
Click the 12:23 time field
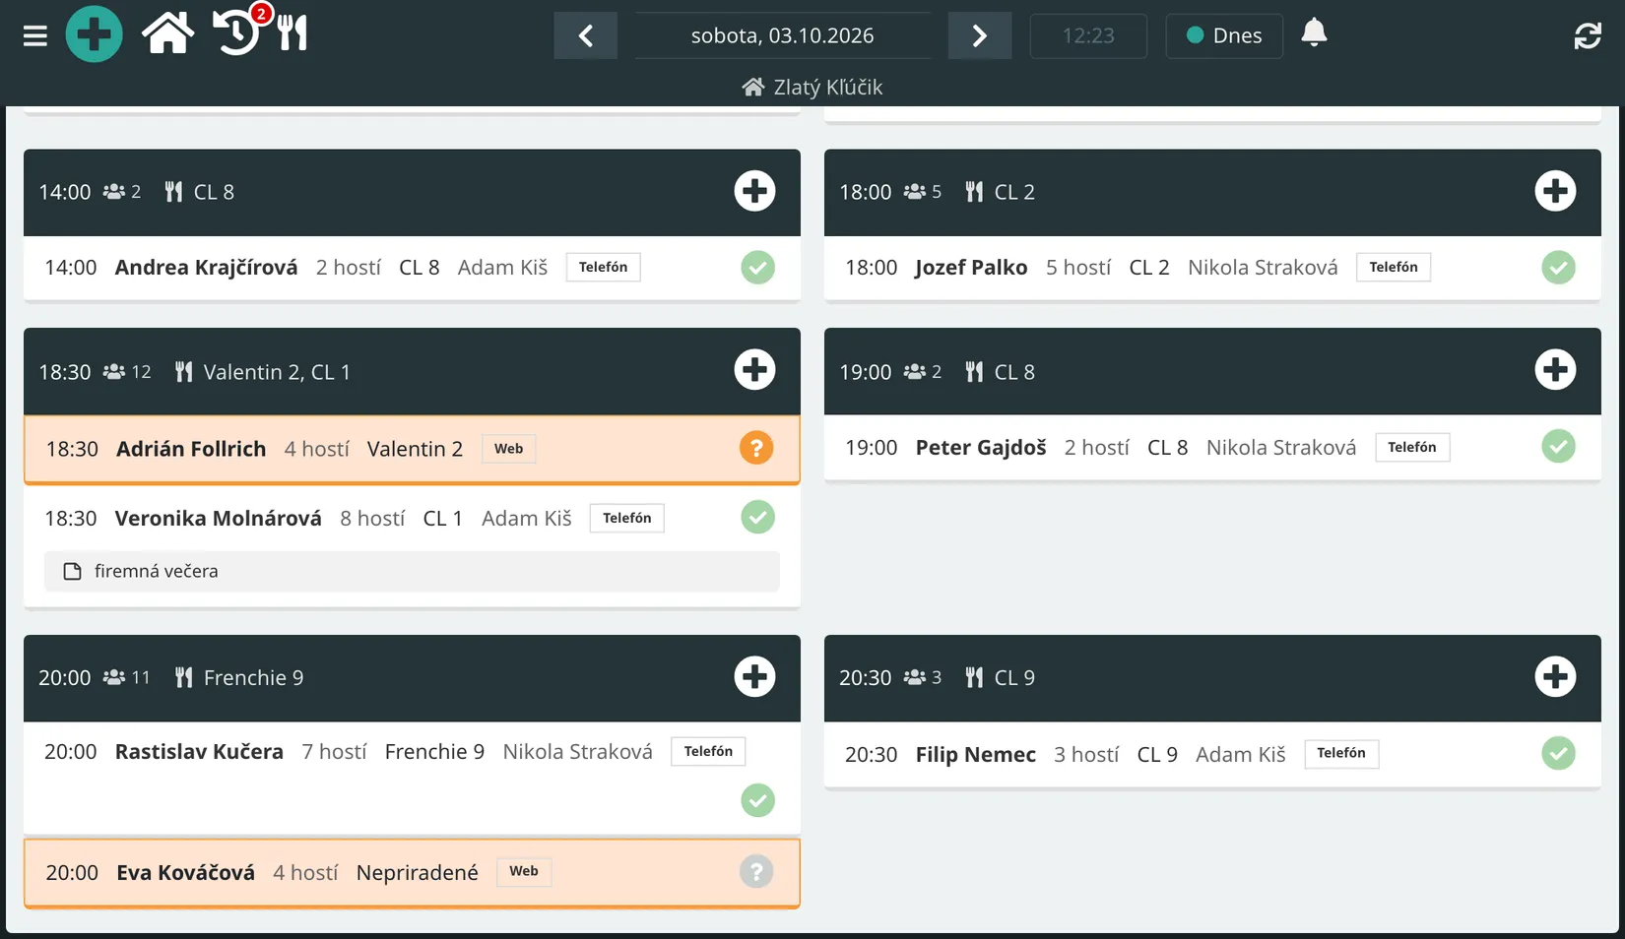pyautogui.click(x=1088, y=36)
